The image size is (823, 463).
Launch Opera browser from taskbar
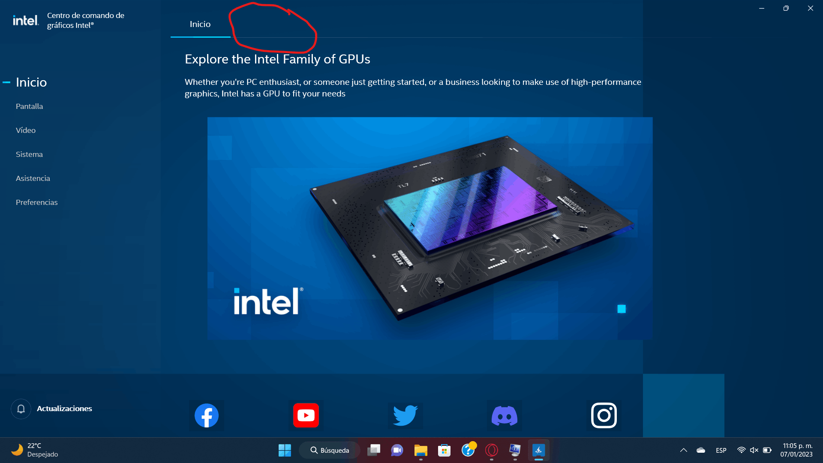point(492,450)
